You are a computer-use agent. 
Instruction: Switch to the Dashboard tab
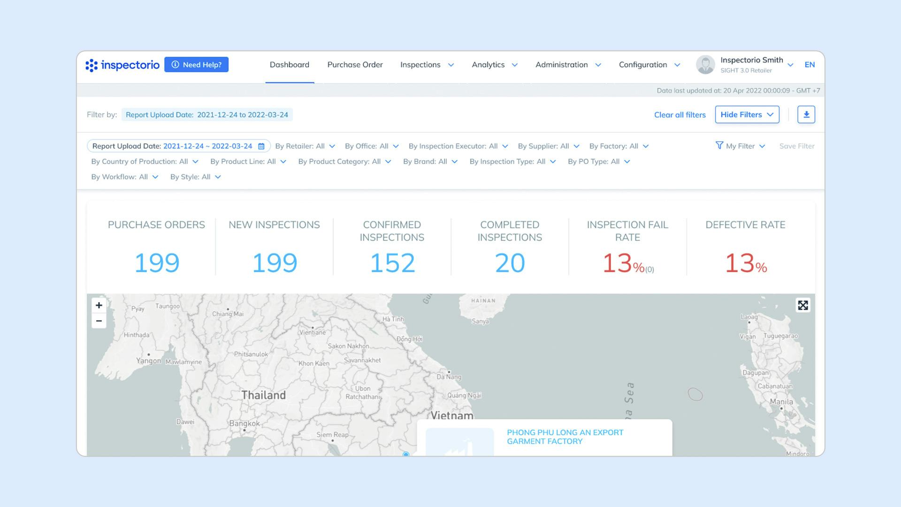[x=289, y=64]
